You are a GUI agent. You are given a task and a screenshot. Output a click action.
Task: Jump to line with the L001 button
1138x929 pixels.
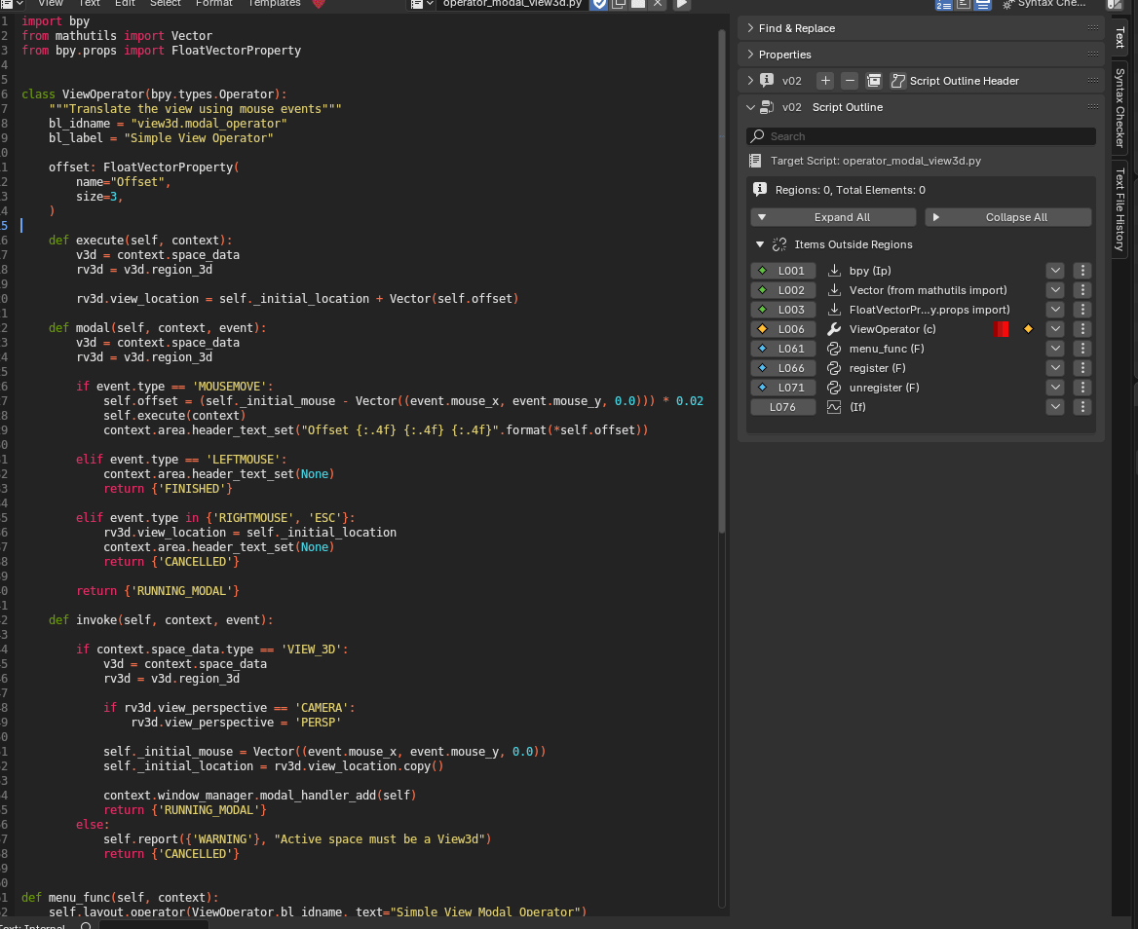pyautogui.click(x=783, y=271)
